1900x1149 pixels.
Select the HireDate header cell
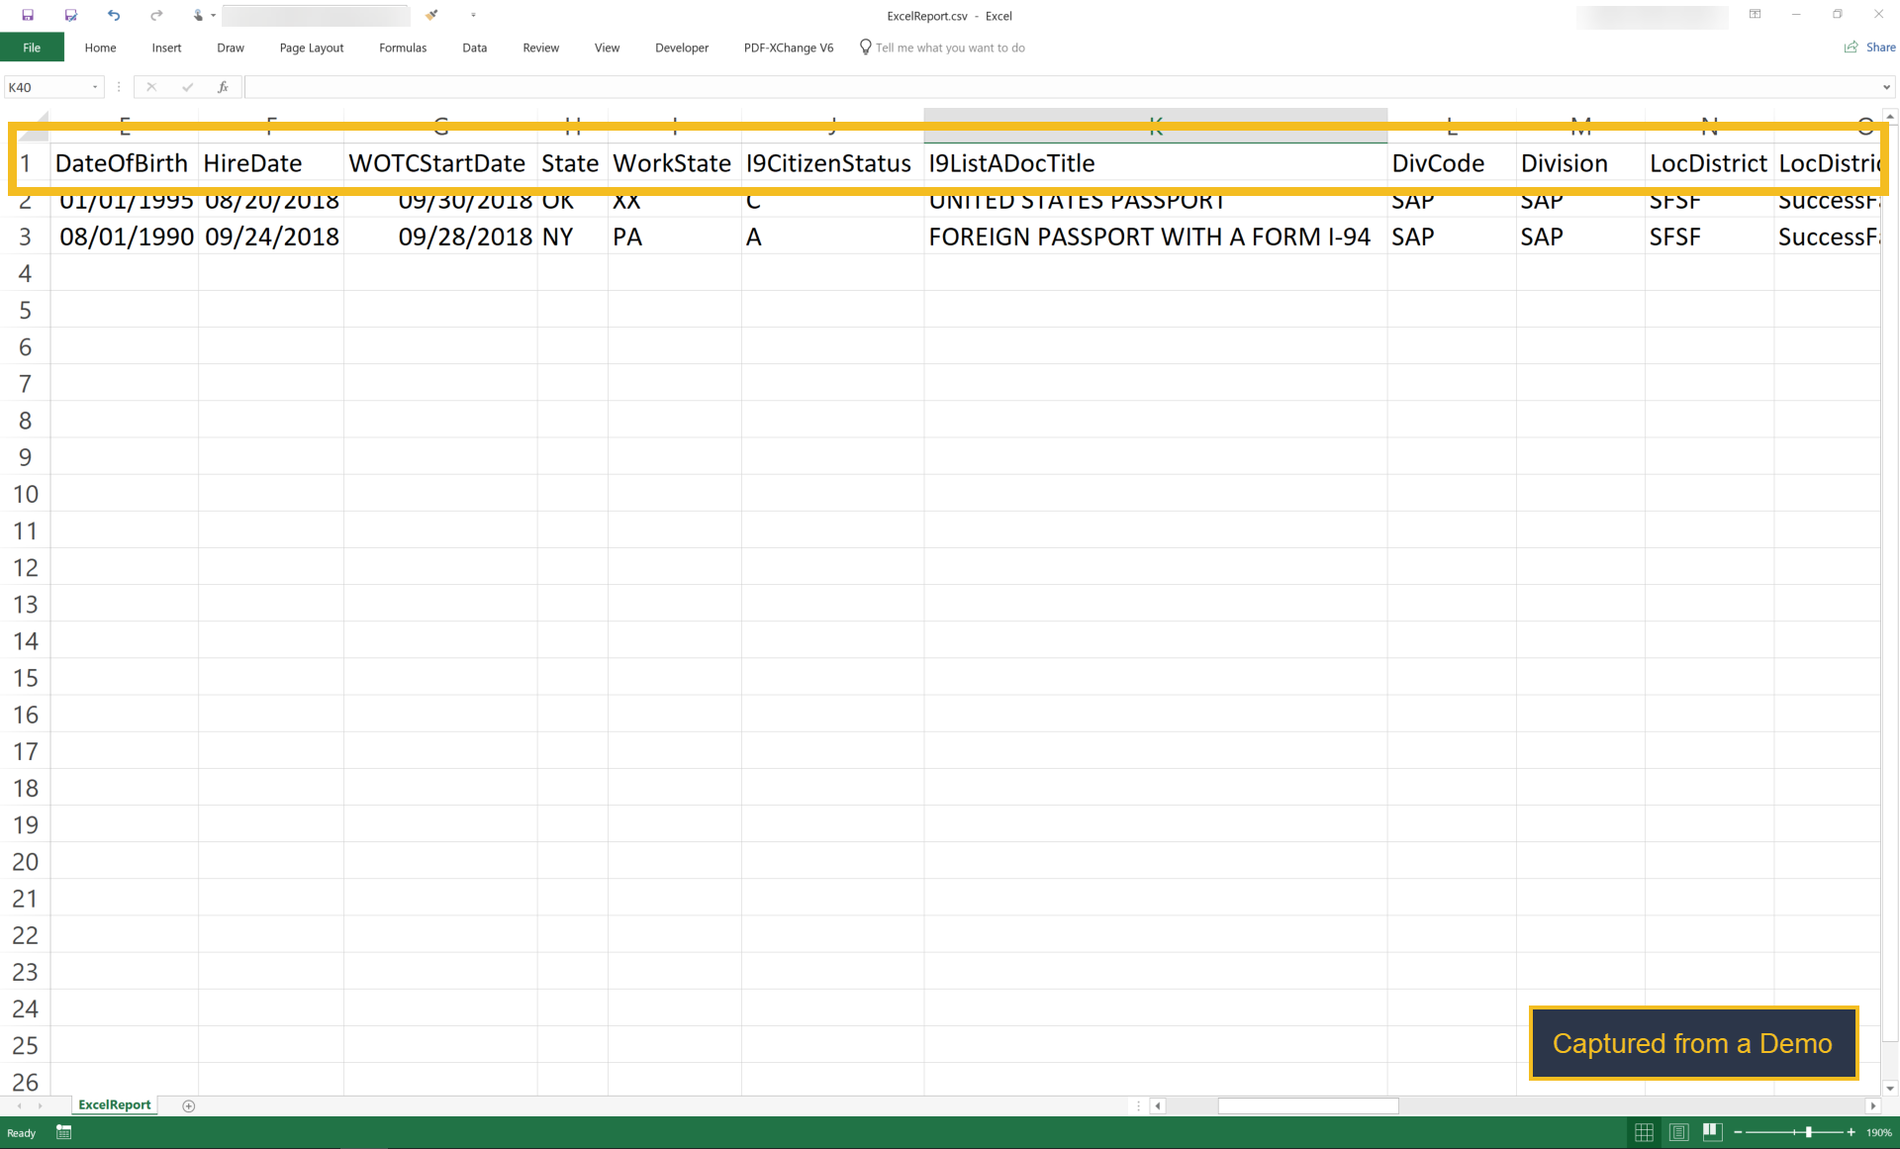tap(271, 163)
